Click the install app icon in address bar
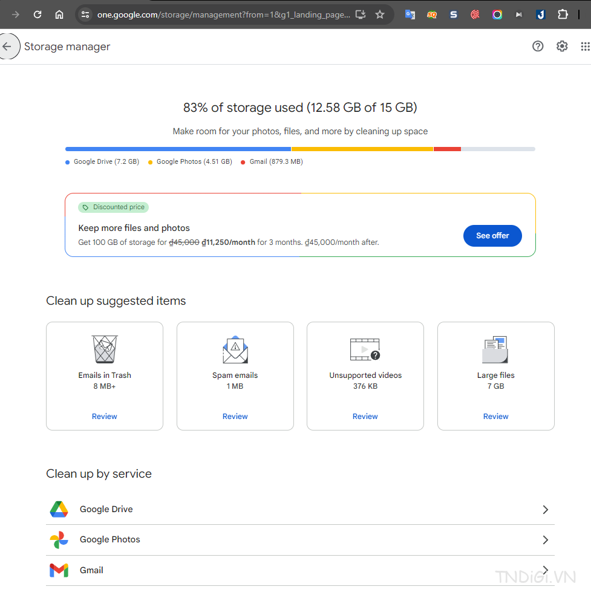 point(361,15)
